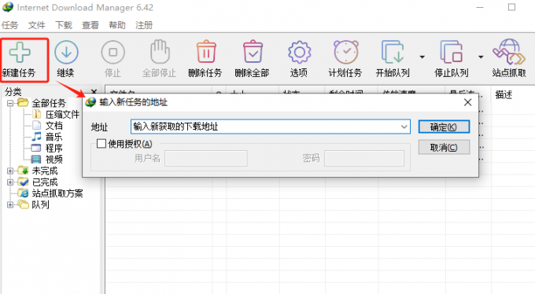Screen dimensions: 535x294
Task: Click the 密码 text field
Action: tap(364, 159)
